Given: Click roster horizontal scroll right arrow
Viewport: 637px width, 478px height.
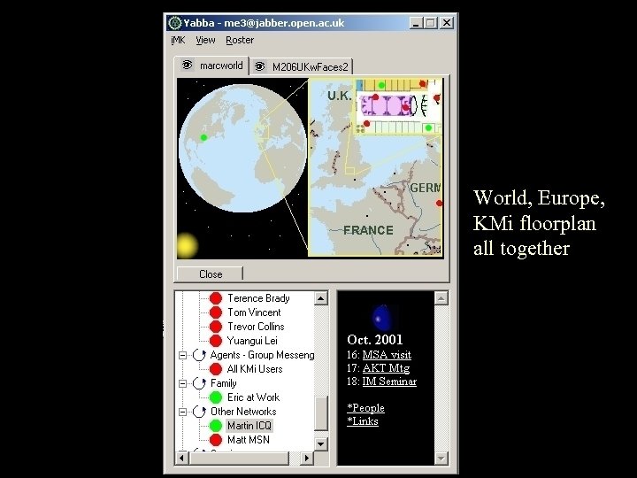Looking at the screenshot, I should tap(307, 459).
